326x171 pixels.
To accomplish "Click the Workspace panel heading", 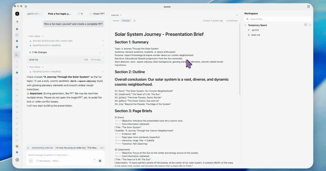I will tap(251, 13).
